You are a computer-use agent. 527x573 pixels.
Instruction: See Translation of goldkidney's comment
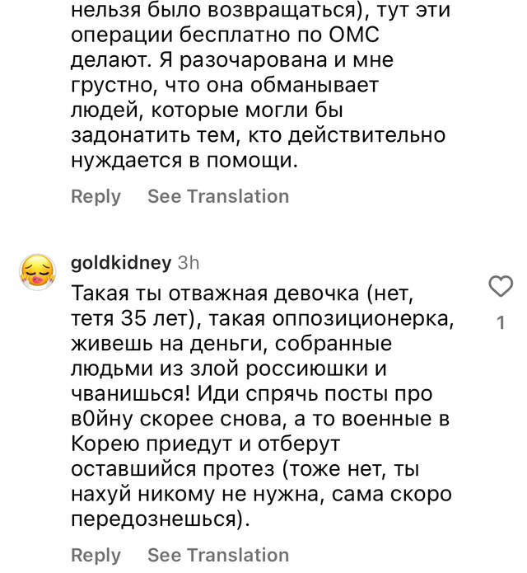tap(218, 555)
